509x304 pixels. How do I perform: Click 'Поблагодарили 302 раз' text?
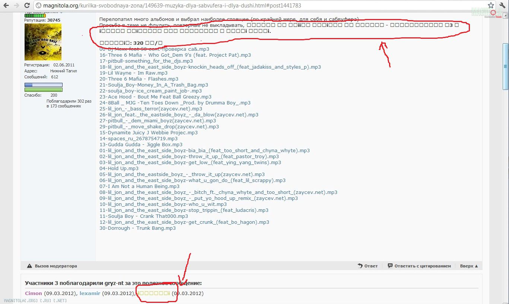(69, 101)
